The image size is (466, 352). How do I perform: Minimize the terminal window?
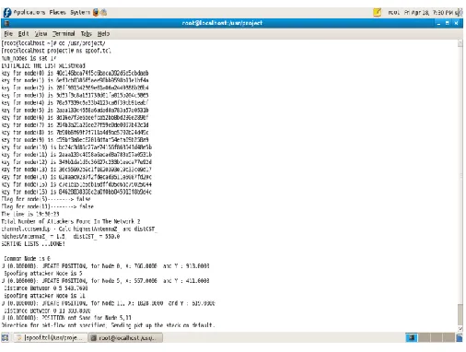point(438,23)
